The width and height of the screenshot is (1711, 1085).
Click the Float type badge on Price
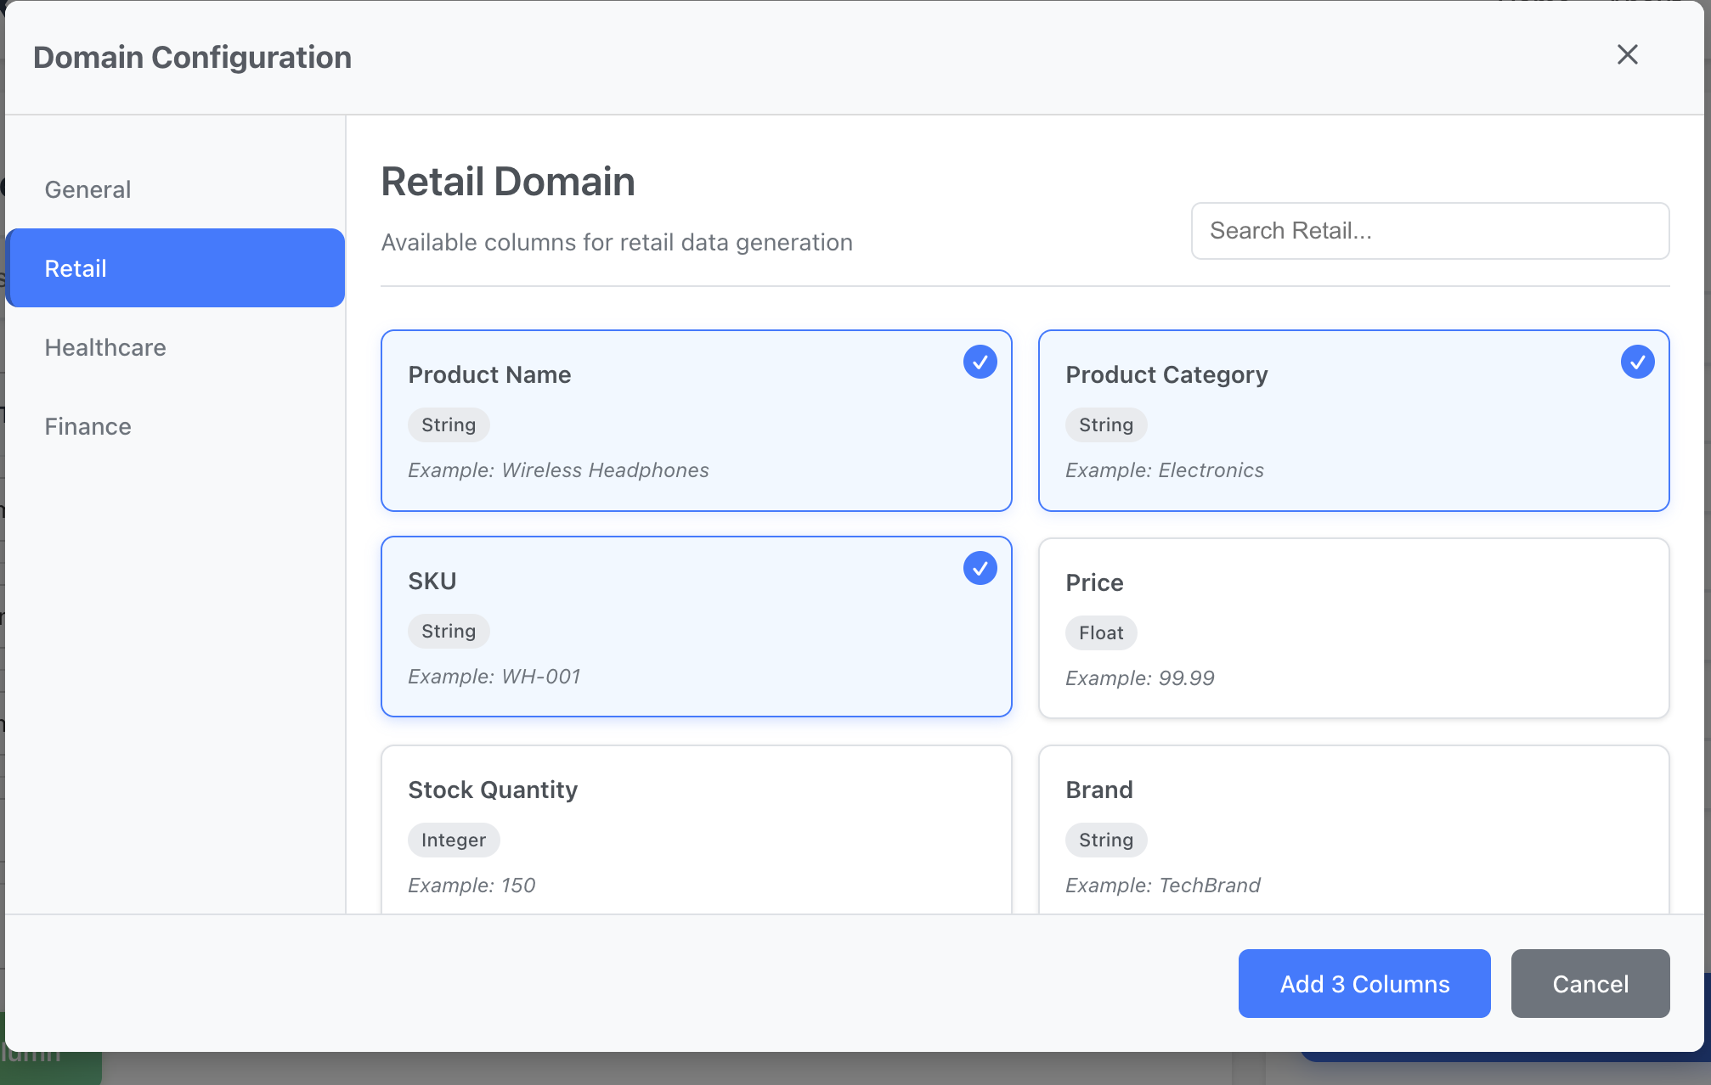1101,632
